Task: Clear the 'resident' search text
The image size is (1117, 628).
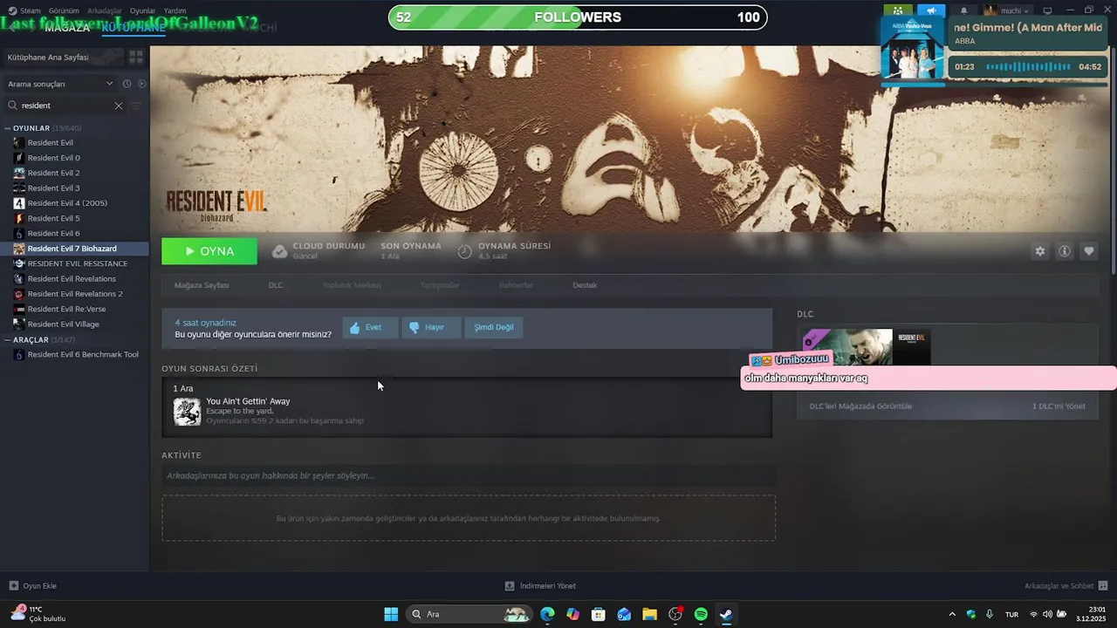Action: [119, 106]
